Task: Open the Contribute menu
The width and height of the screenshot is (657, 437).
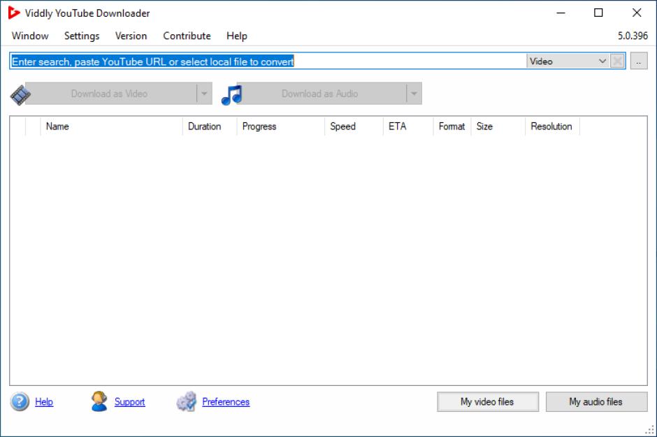Action: click(187, 36)
